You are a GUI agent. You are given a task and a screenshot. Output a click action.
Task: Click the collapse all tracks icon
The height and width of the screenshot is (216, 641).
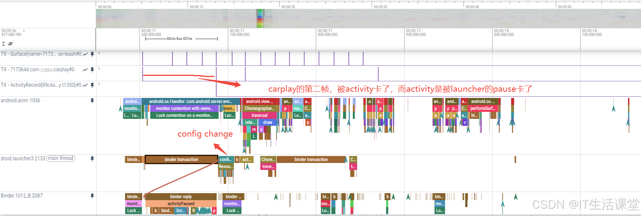click(x=3, y=44)
